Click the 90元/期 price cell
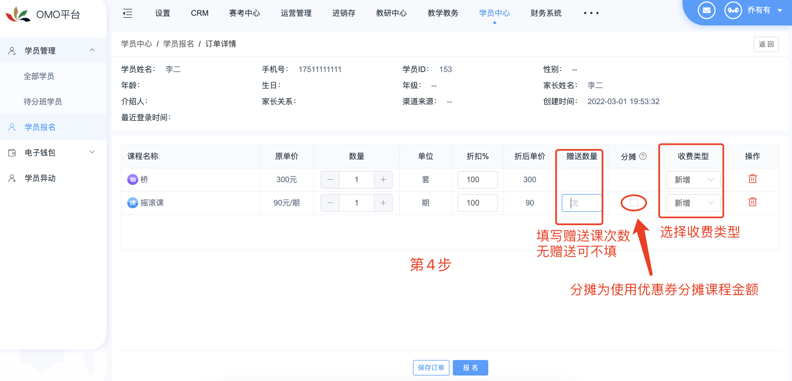 click(x=287, y=203)
